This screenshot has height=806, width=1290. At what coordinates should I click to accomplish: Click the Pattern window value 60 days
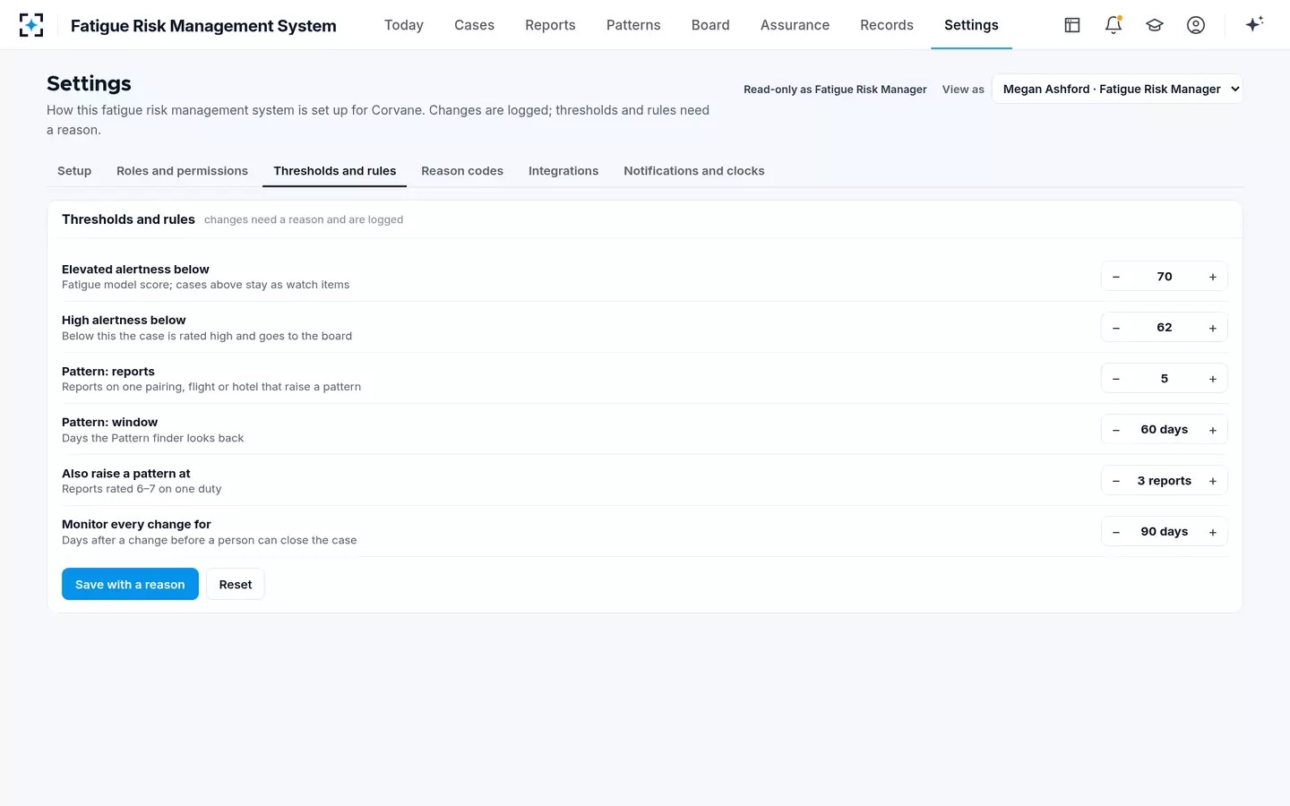tap(1165, 430)
